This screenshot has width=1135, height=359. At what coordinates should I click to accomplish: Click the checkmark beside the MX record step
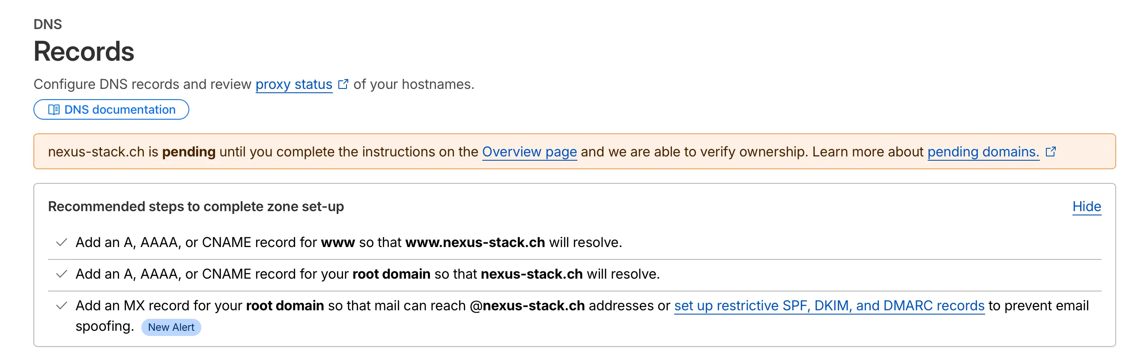(62, 306)
